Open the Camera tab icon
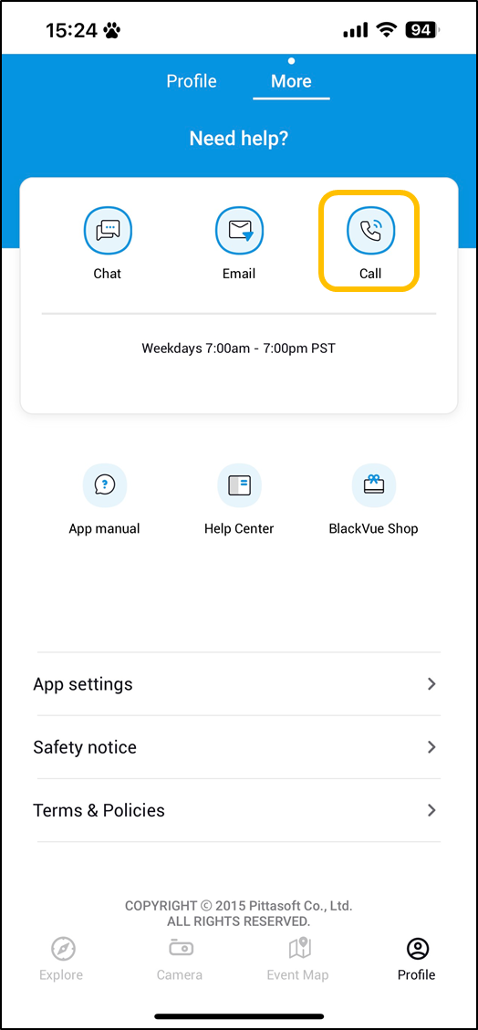The image size is (478, 1030). 179,949
